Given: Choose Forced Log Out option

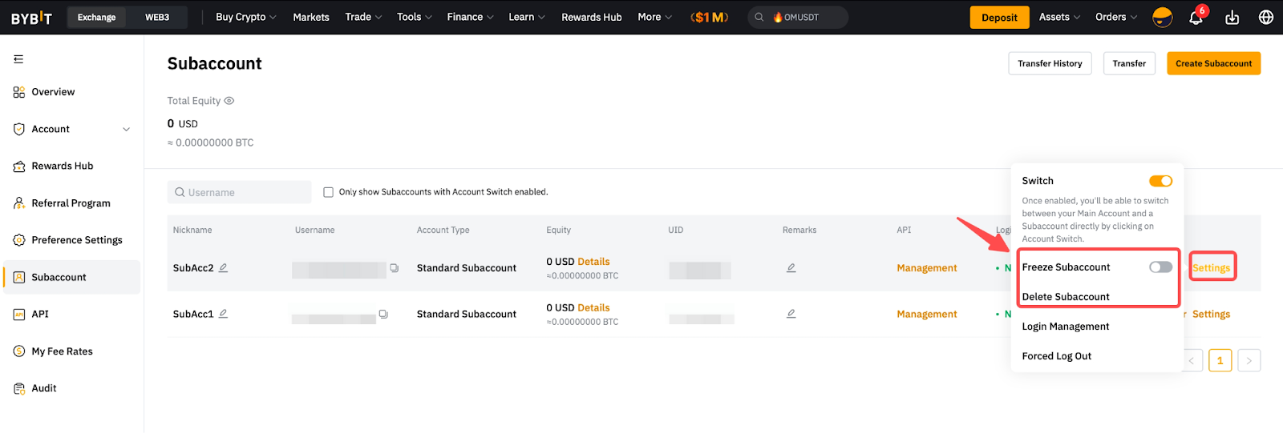Looking at the screenshot, I should [x=1056, y=356].
